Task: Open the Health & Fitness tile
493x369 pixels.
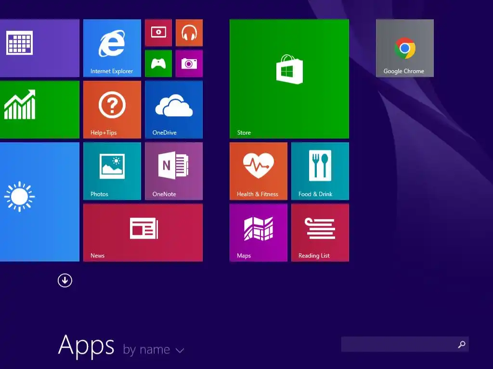Action: [259, 171]
